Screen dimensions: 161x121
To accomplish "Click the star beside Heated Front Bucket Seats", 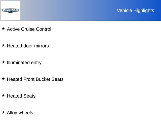I will [x=3, y=79].
